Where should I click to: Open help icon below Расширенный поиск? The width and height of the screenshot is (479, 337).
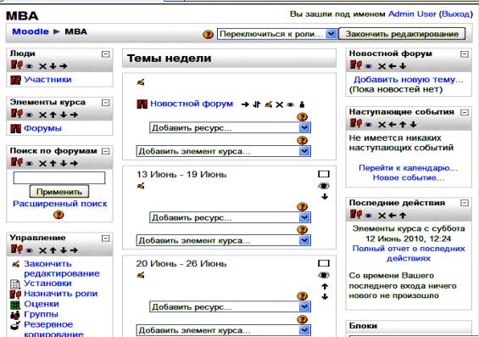click(x=58, y=215)
